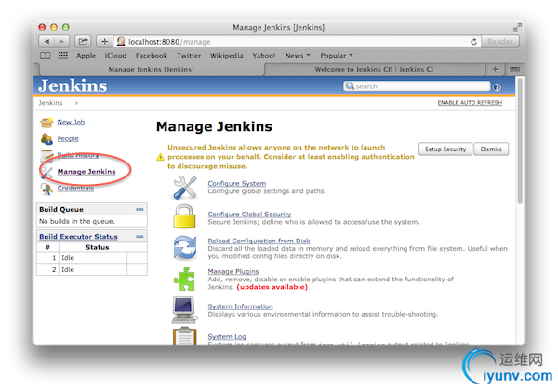Click 'No builds in the queue.' text
558x391 pixels.
tap(77, 221)
